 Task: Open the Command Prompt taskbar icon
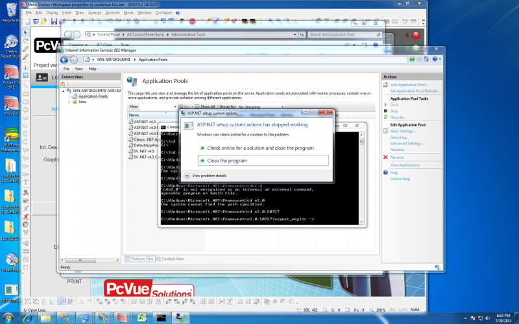pos(161,318)
